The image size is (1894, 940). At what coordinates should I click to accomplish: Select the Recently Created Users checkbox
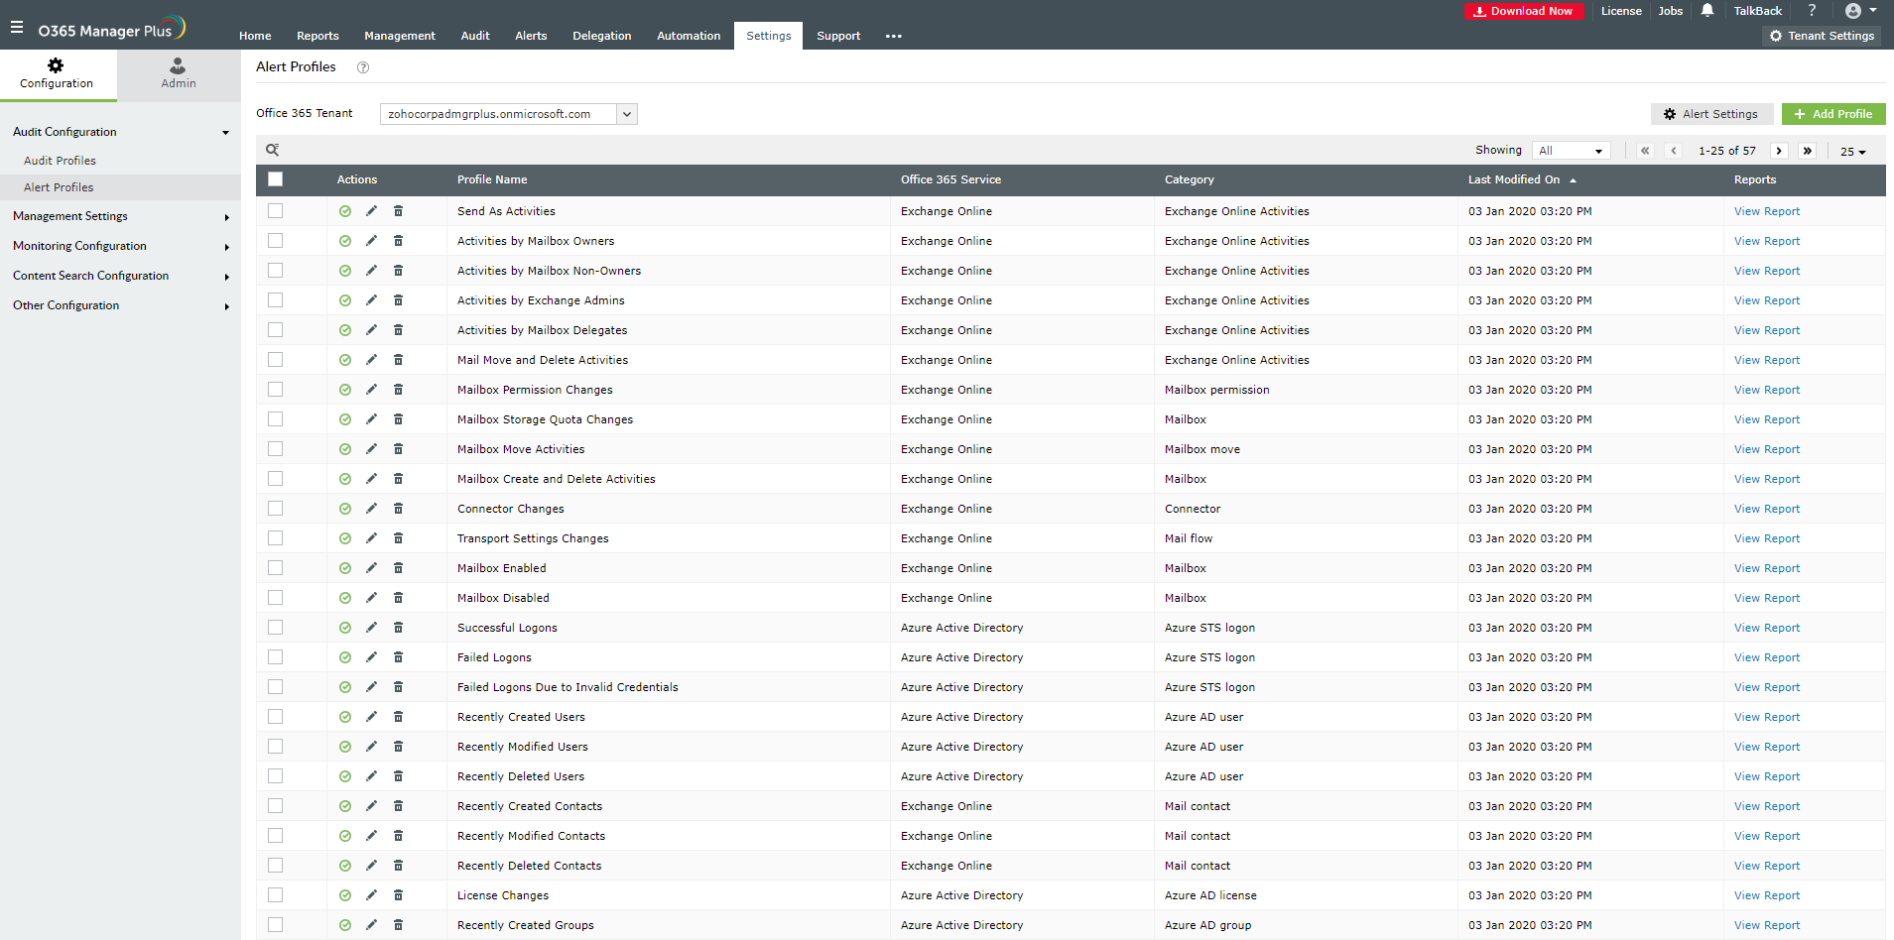276,717
